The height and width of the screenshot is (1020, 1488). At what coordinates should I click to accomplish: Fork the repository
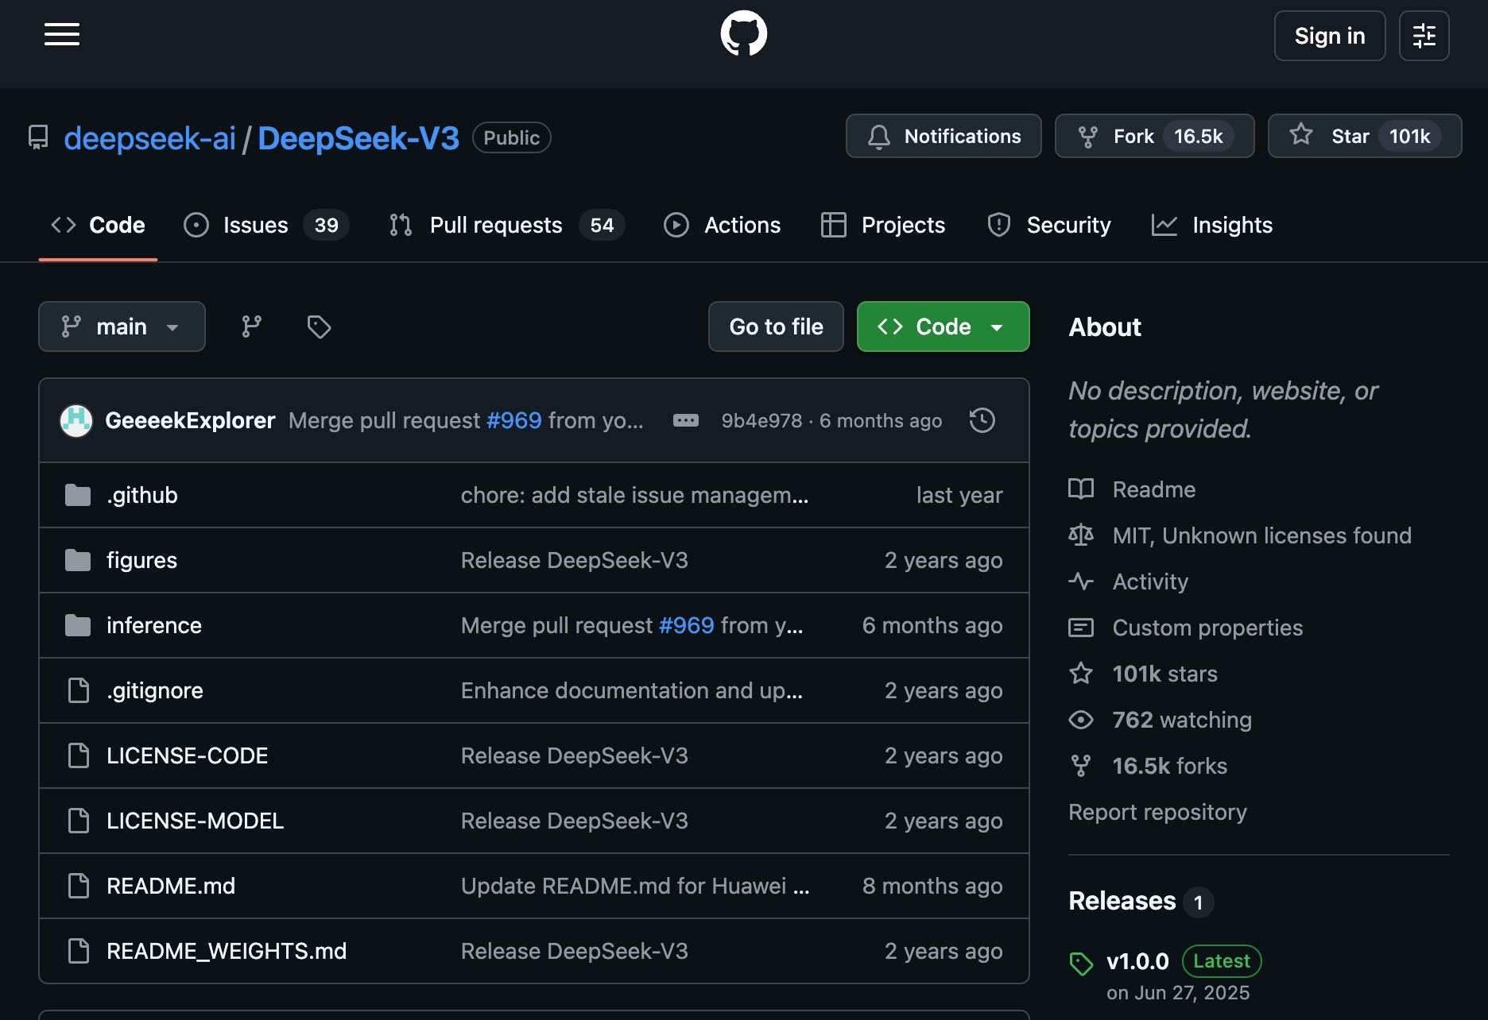coord(1154,136)
